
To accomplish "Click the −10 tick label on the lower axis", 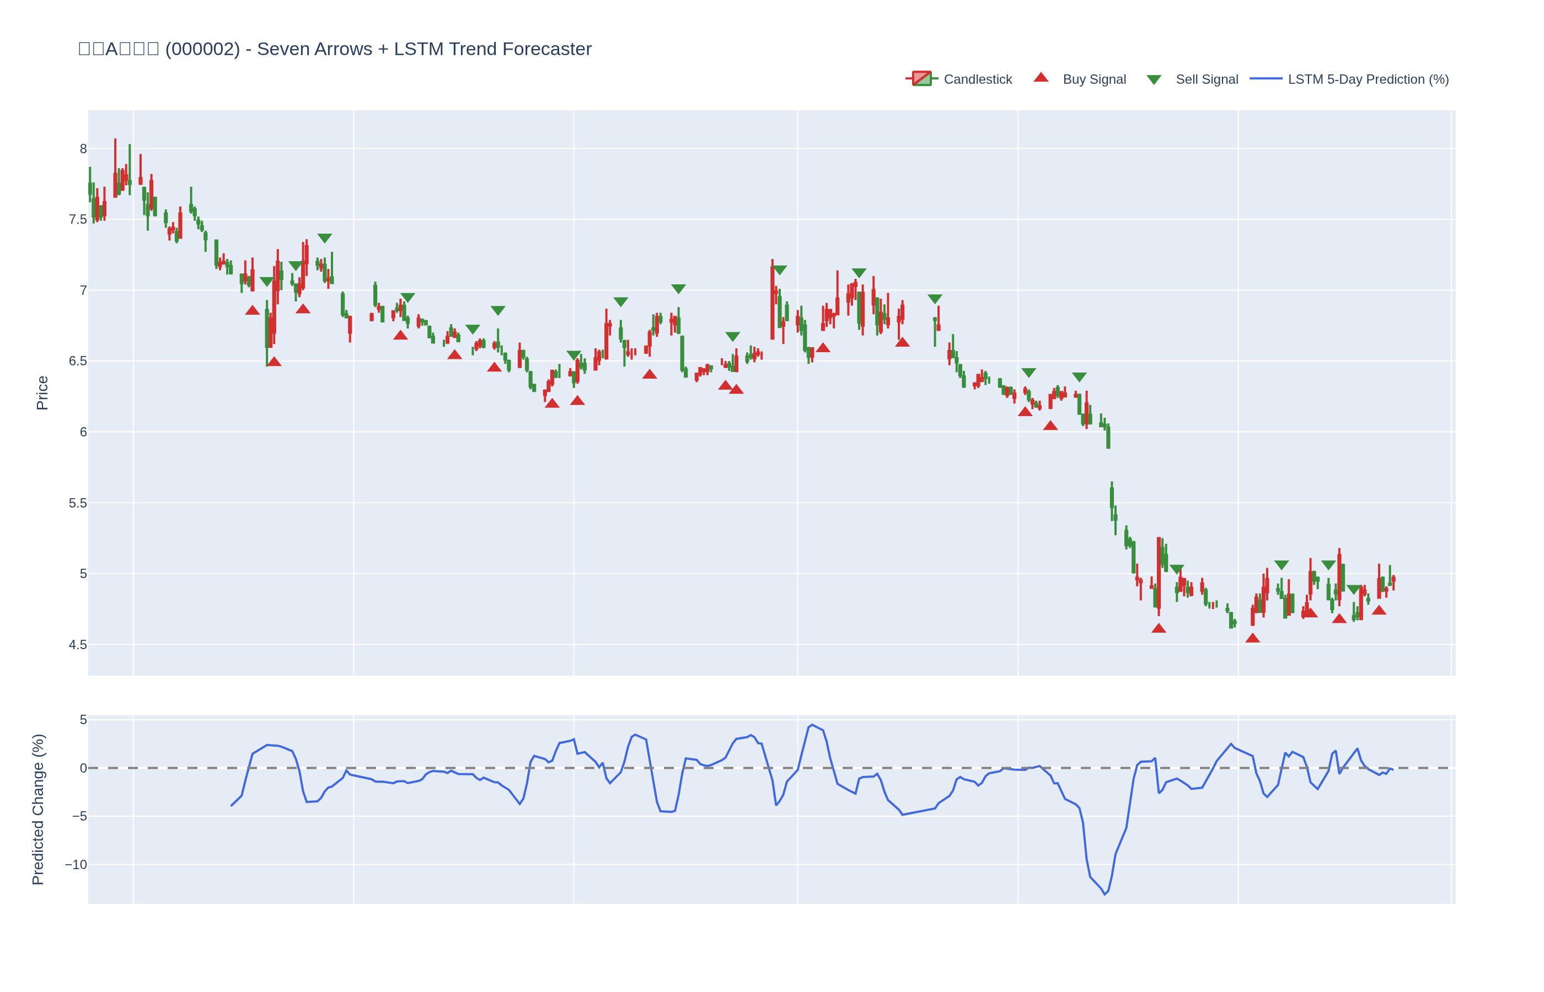I will click(76, 865).
